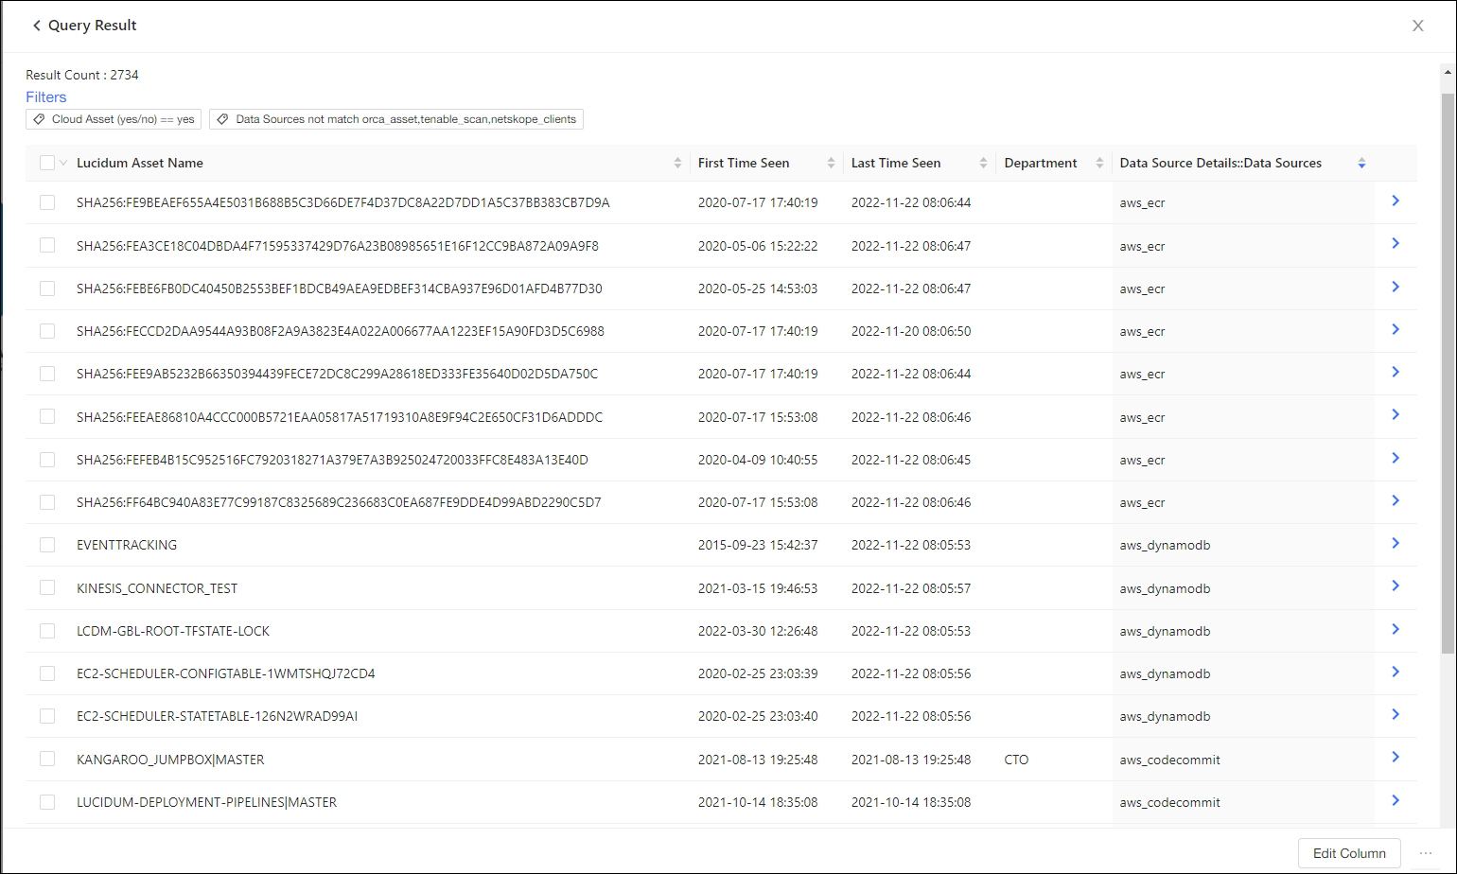Viewport: 1457px width, 874px height.
Task: Check the KANGAROO_JUMPBOX|MASTER row checkbox
Action: coord(47,759)
